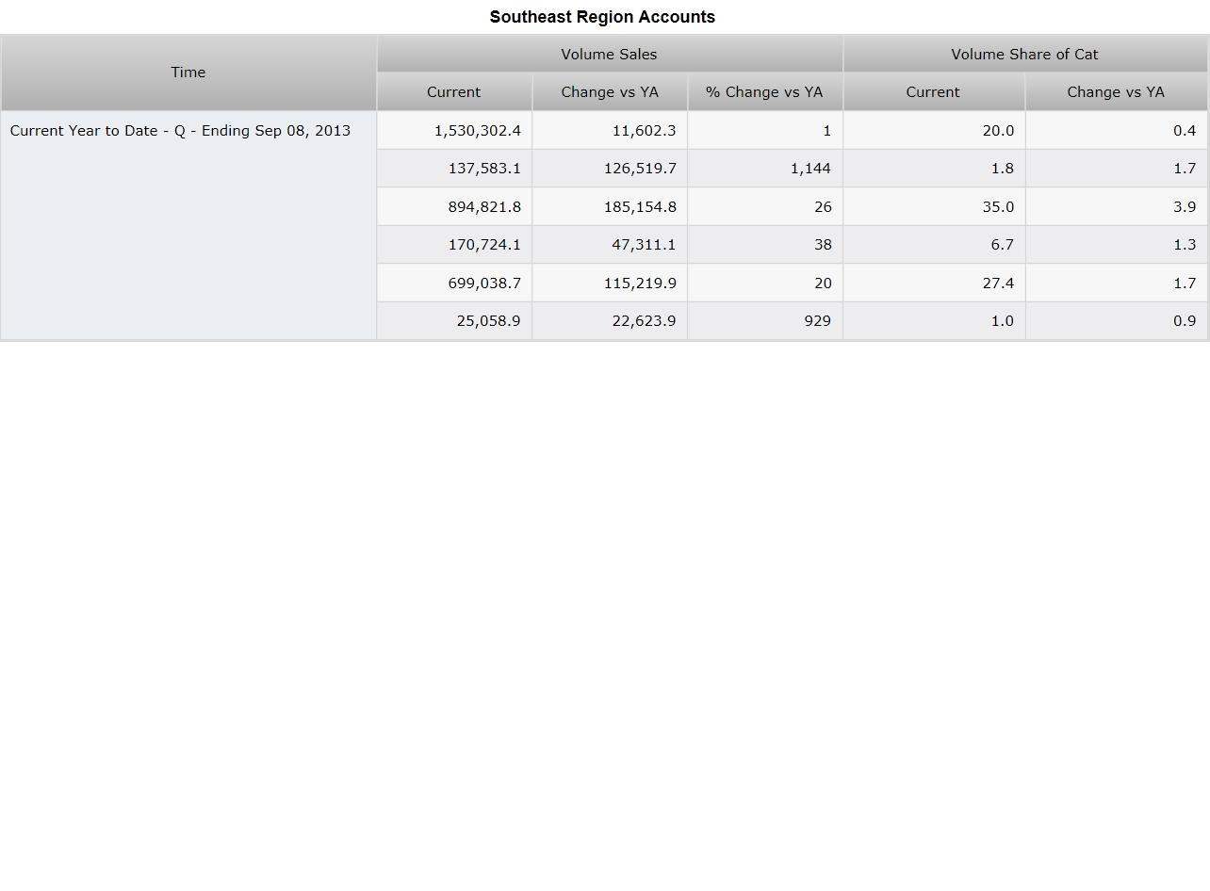
Task: Click share value 35.0
Action: 934,206
